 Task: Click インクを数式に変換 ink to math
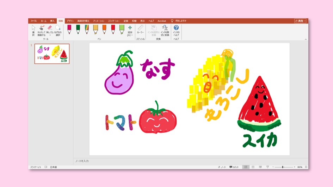click(x=165, y=31)
